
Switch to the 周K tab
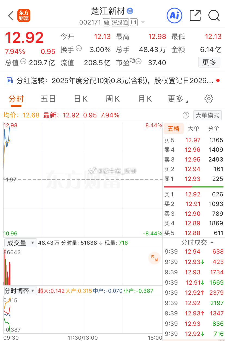113,99
